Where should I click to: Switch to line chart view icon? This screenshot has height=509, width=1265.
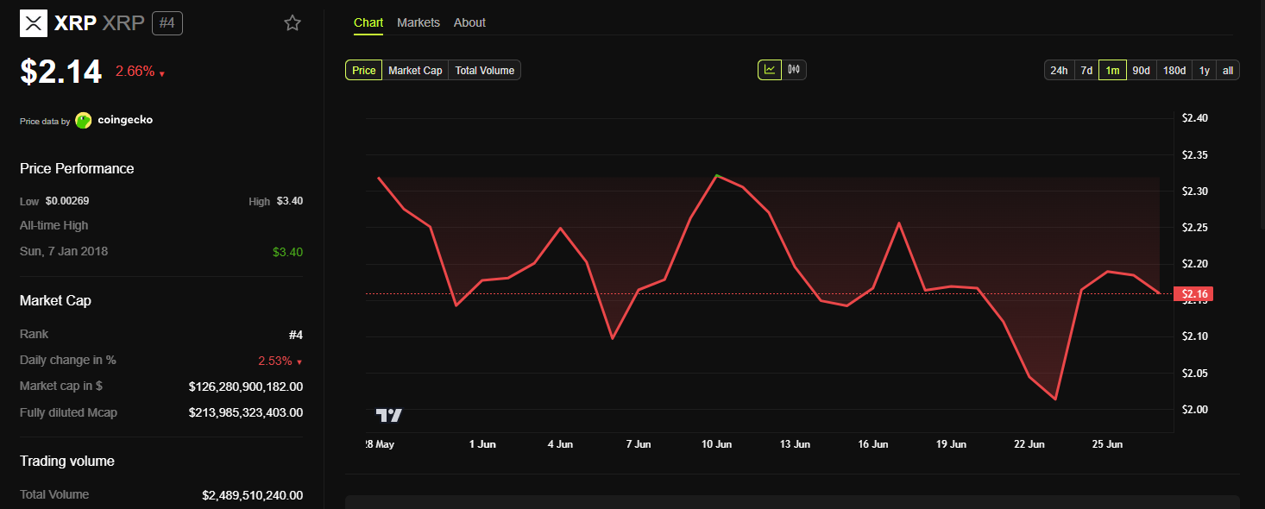[x=770, y=70]
